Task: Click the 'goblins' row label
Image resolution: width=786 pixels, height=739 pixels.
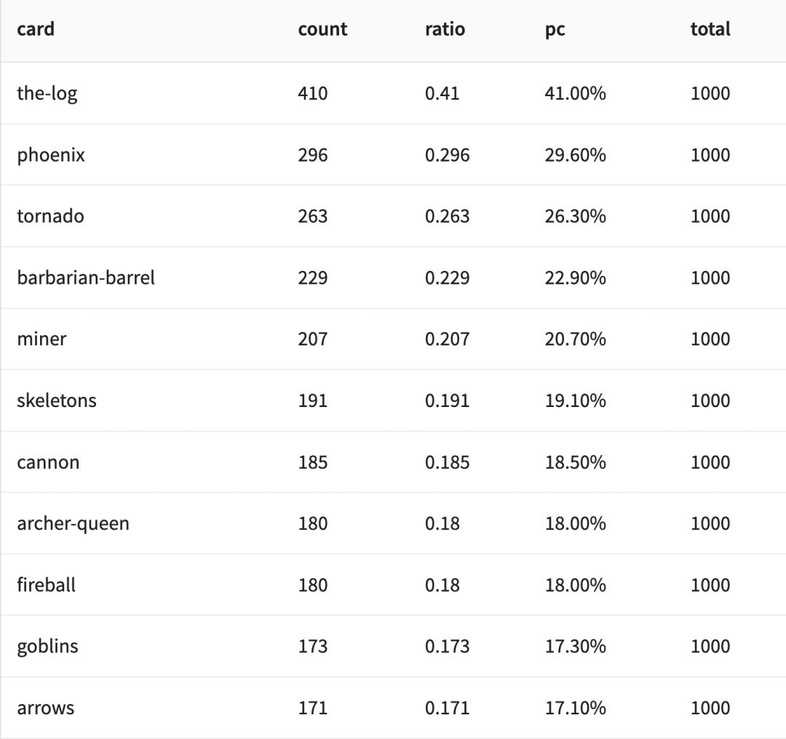Action: click(x=47, y=647)
